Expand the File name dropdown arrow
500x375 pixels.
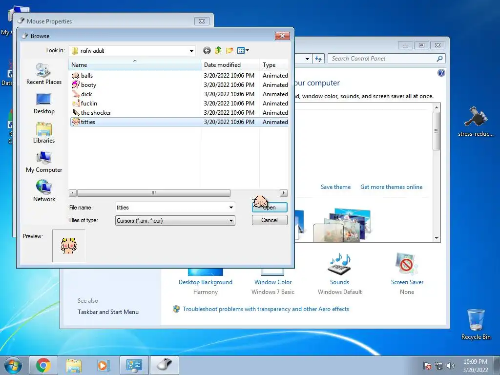(x=231, y=208)
